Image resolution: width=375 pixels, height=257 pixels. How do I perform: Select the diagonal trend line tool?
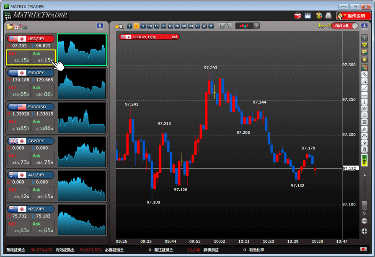point(364,88)
